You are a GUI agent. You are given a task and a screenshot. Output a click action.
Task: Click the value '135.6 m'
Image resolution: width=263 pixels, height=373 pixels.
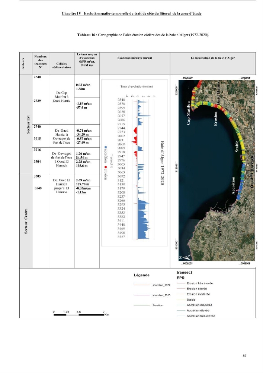(x=82, y=166)
